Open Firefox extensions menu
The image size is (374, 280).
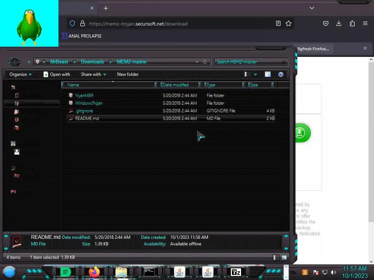point(352,23)
